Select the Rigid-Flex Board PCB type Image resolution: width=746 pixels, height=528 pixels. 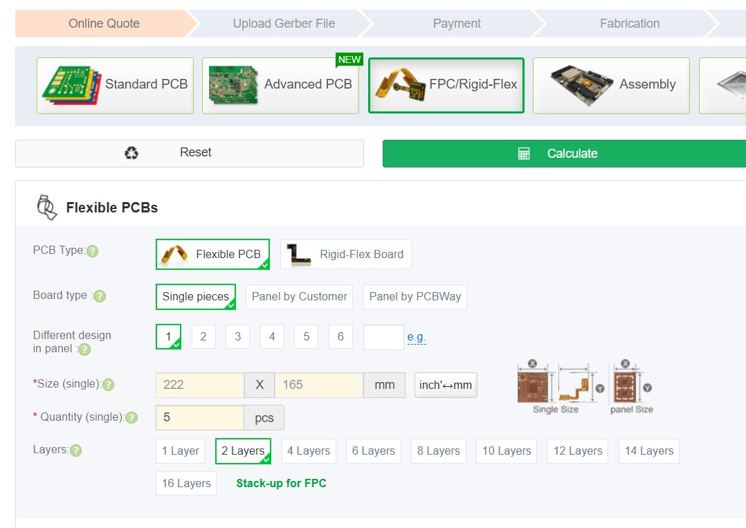pos(346,255)
